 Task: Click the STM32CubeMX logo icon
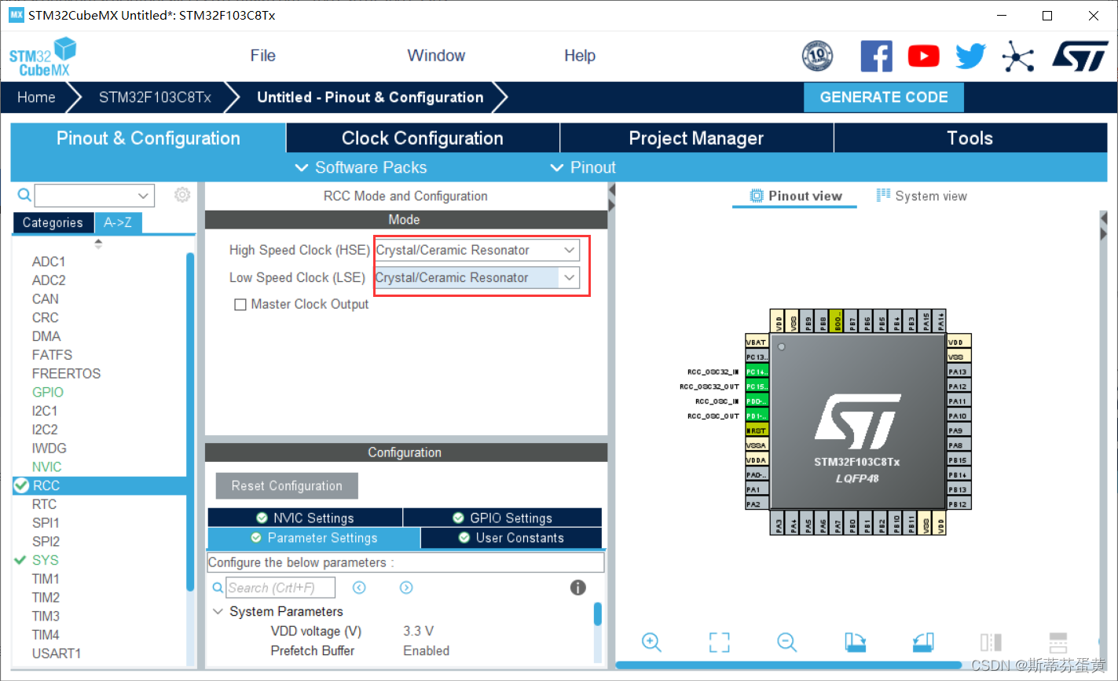coord(42,57)
